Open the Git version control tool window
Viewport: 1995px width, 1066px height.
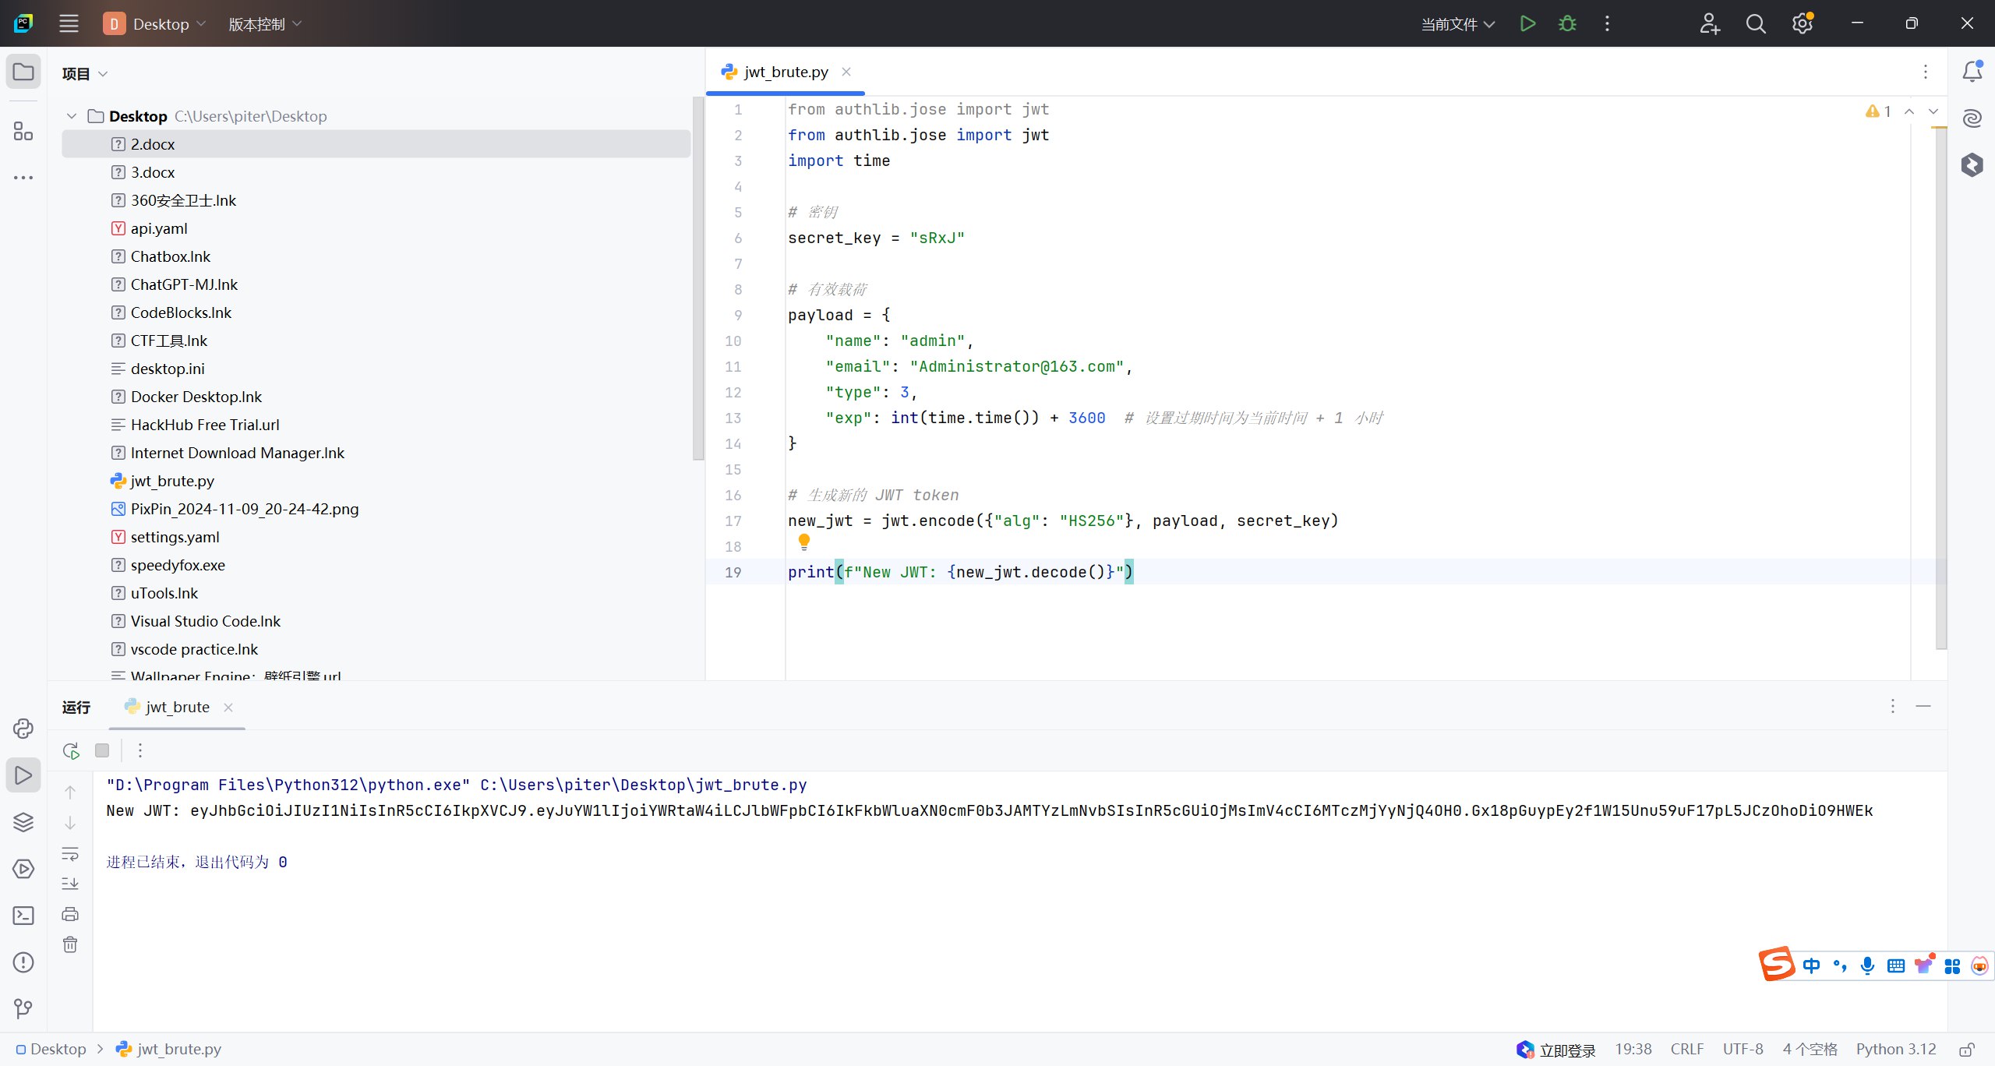click(23, 1009)
